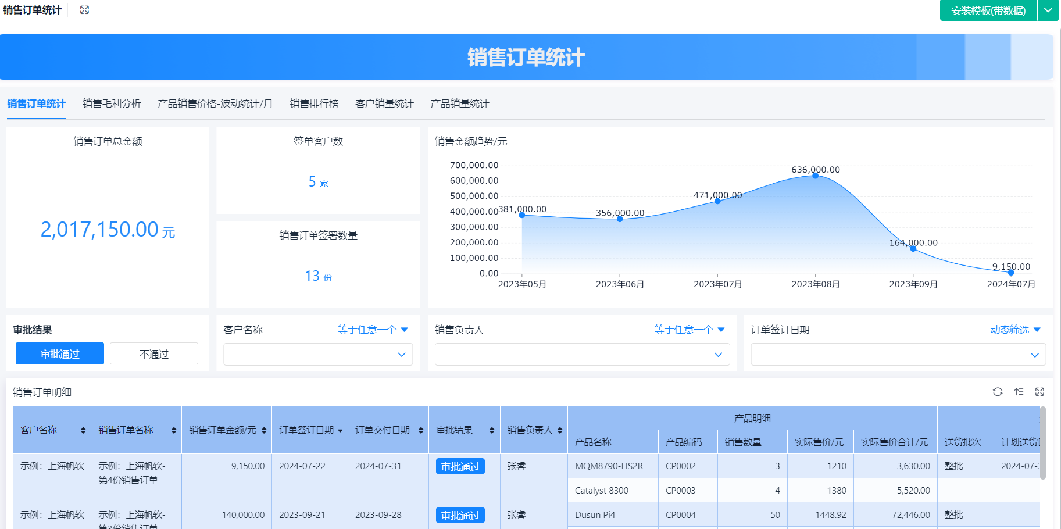Click the 销售金额趋势/元 chart title

point(471,141)
